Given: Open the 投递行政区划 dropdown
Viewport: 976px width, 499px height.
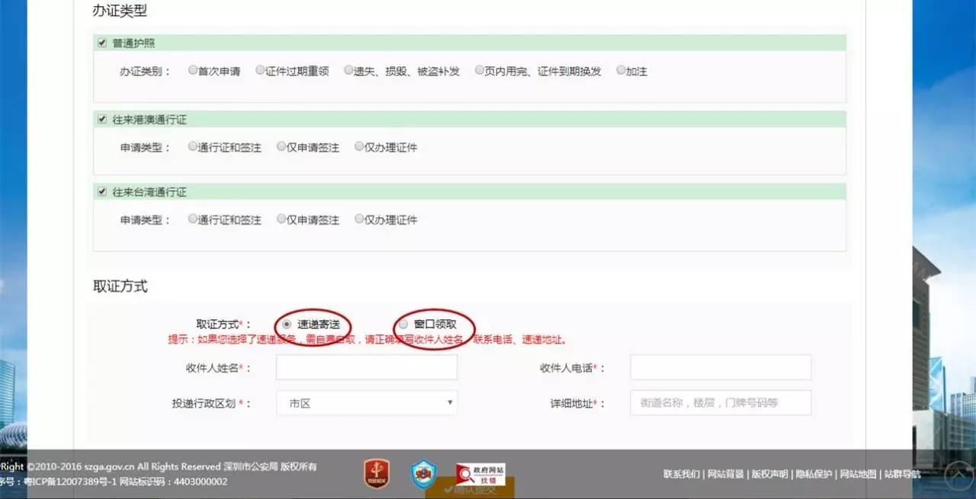Looking at the screenshot, I should point(366,403).
